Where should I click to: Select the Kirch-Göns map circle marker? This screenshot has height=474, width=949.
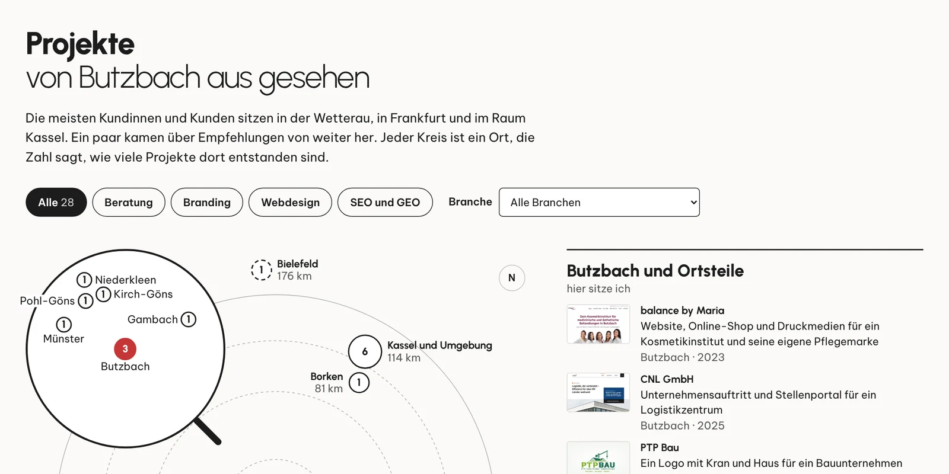(x=103, y=294)
